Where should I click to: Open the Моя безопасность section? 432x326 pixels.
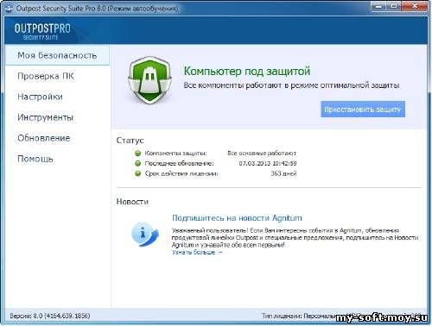tap(57, 55)
